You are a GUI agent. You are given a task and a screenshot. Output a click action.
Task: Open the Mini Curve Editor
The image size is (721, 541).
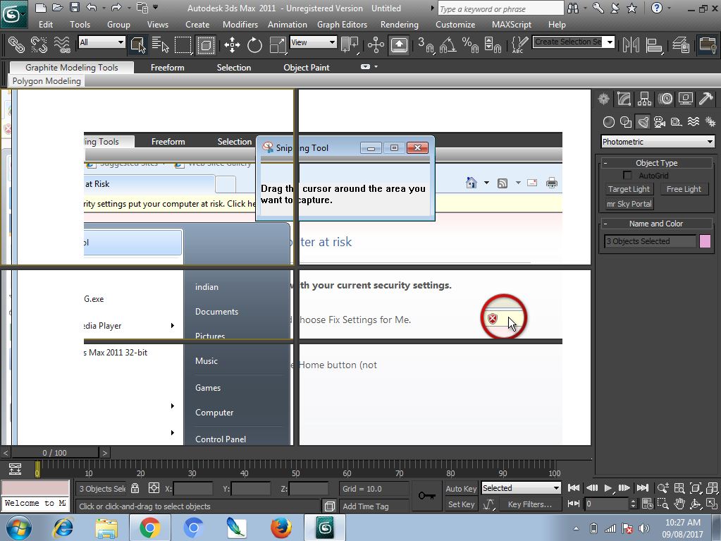coord(16,469)
